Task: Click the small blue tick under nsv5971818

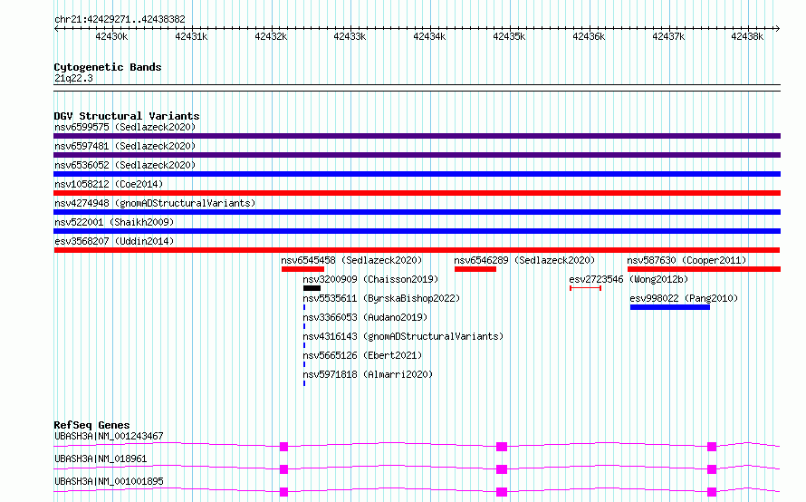Action: pyautogui.click(x=304, y=383)
